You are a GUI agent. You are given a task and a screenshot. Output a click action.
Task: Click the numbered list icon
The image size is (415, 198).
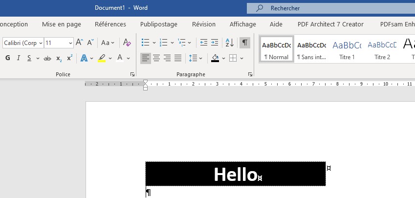164,43
